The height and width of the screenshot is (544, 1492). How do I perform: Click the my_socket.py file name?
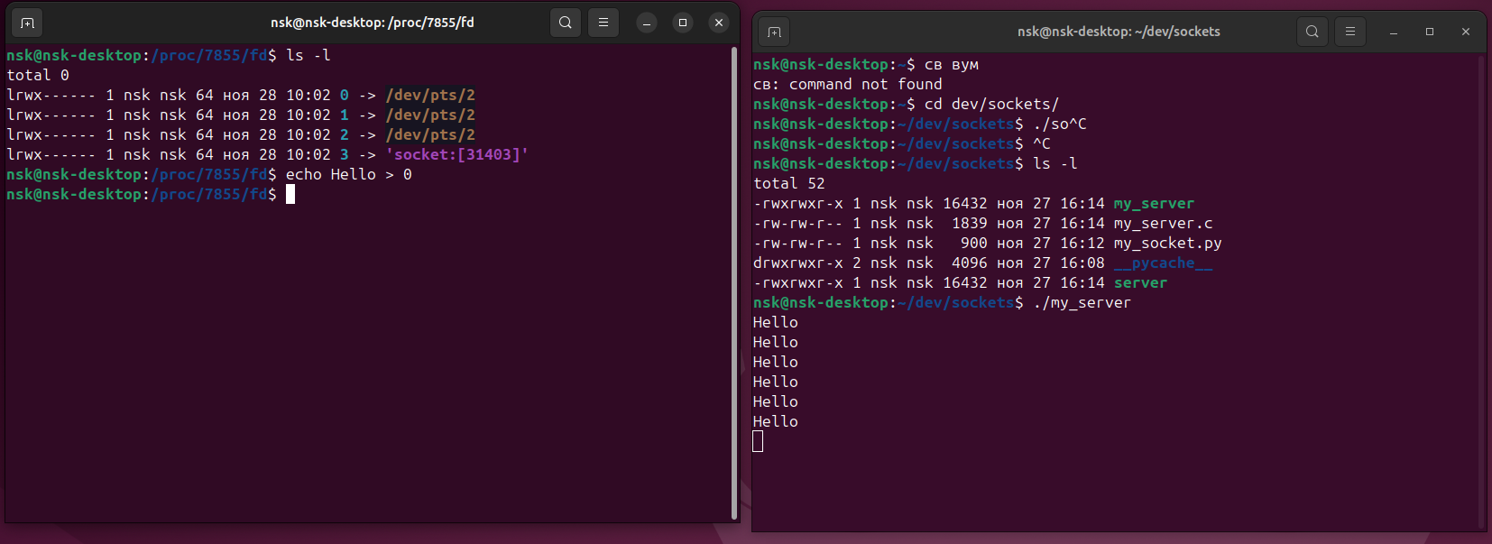1167,243
